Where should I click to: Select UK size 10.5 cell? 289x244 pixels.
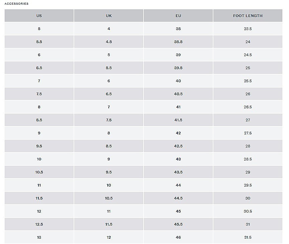(x=109, y=198)
